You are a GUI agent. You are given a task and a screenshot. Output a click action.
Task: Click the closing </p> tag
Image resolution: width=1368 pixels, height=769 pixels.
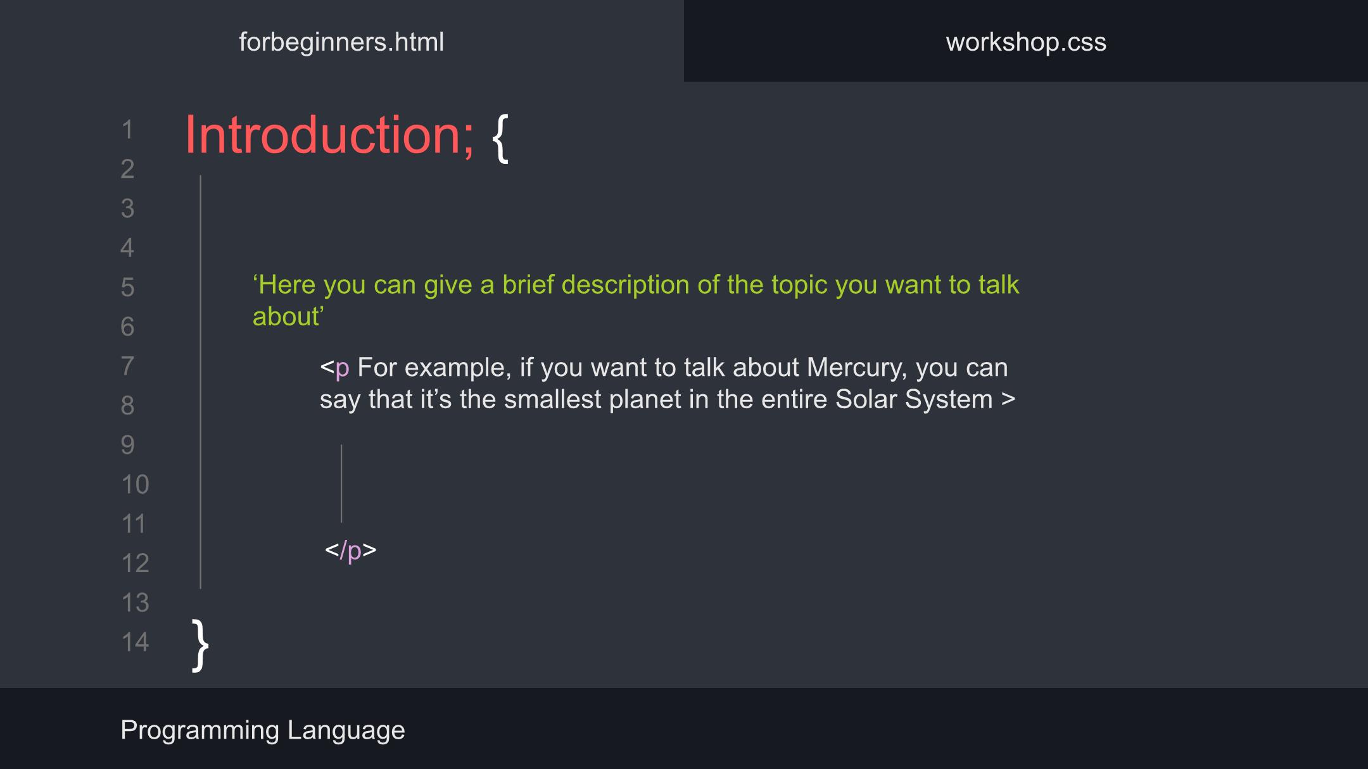pos(350,550)
